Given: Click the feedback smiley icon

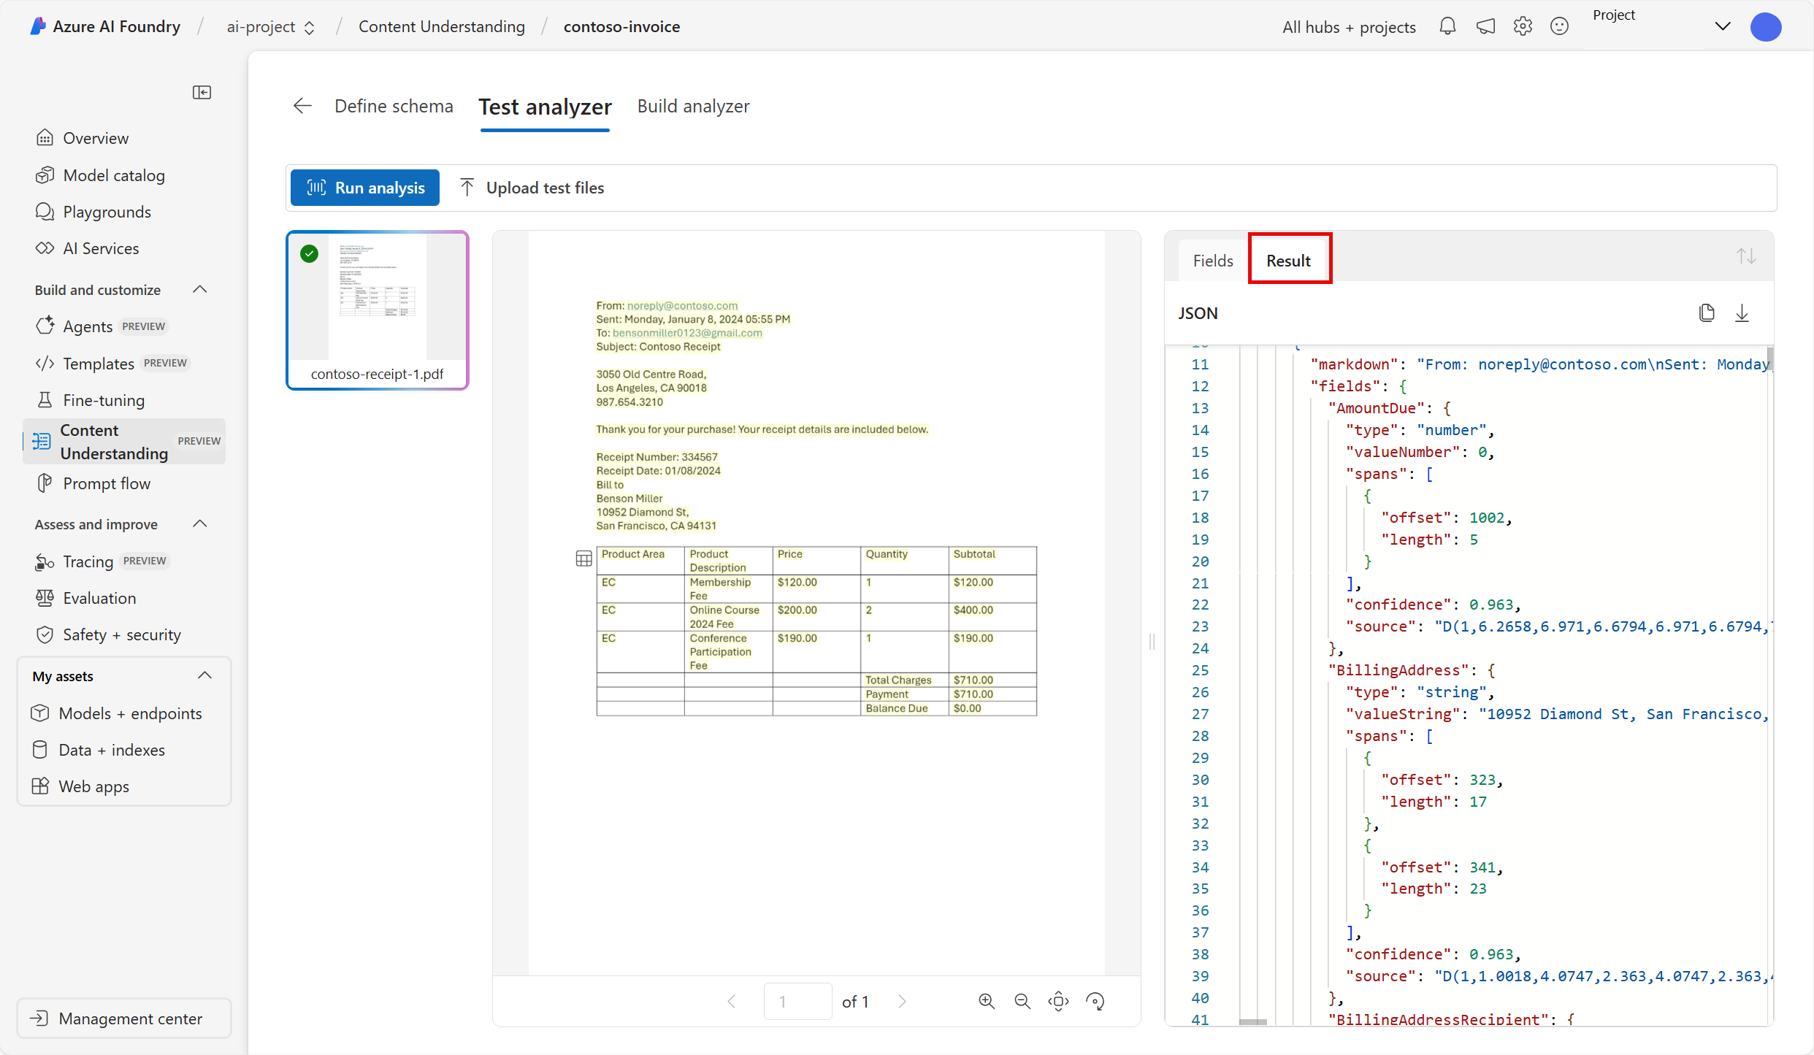Looking at the screenshot, I should pos(1560,26).
